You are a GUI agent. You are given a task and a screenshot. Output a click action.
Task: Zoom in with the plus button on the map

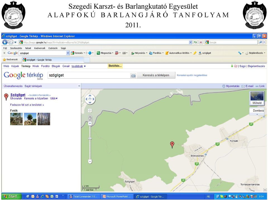pos(90,123)
